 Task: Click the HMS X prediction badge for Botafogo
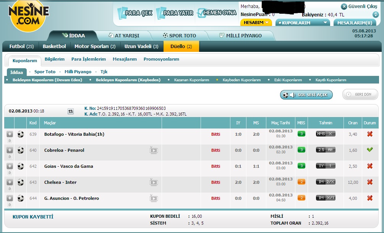(x=326, y=134)
